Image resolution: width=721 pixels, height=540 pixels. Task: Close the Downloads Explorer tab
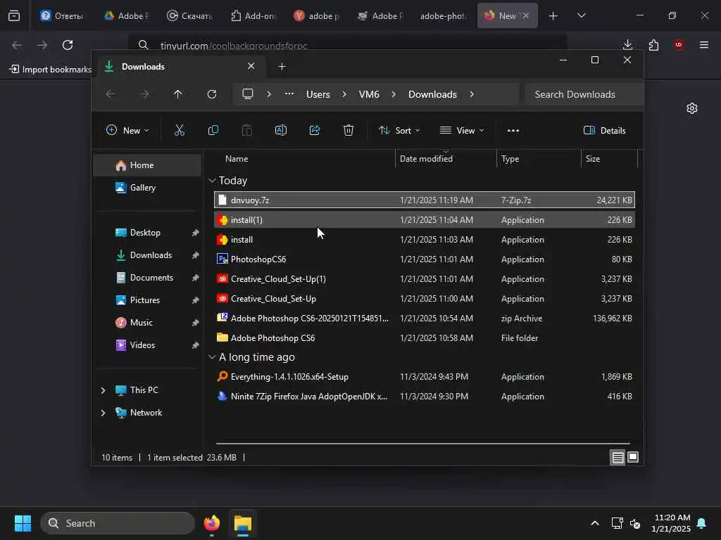coord(251,66)
